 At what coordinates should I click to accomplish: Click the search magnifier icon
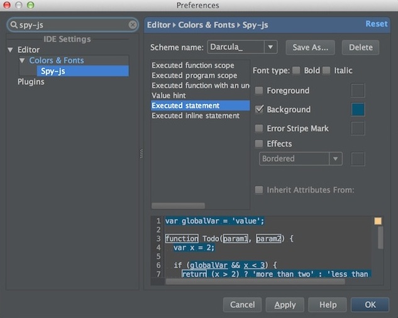coord(14,25)
